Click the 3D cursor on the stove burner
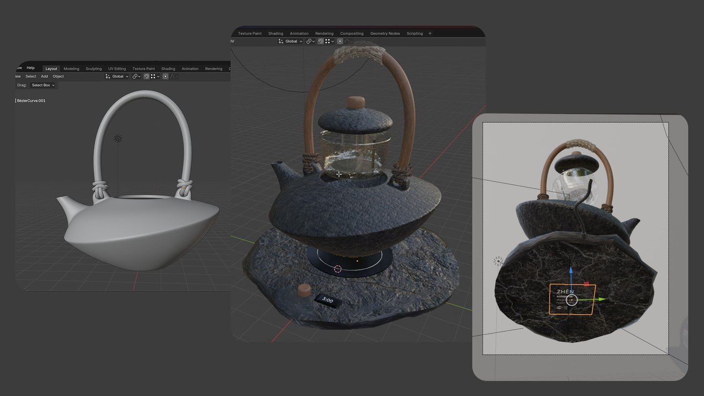Viewport: 704px width, 396px height. (x=337, y=269)
